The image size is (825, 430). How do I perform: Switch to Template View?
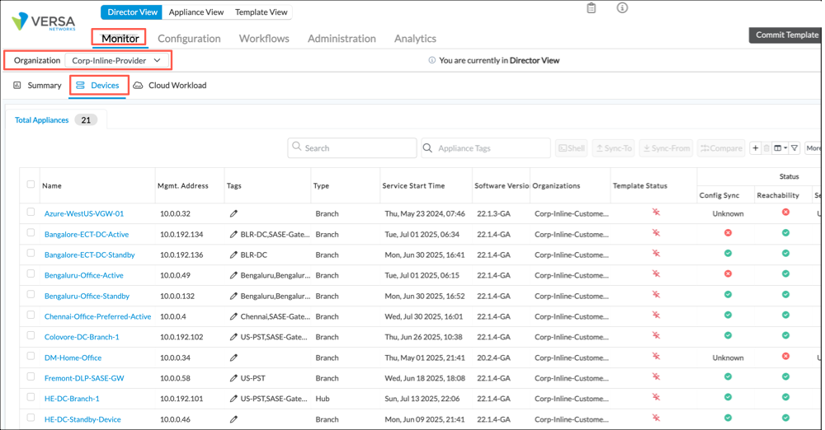pos(261,12)
